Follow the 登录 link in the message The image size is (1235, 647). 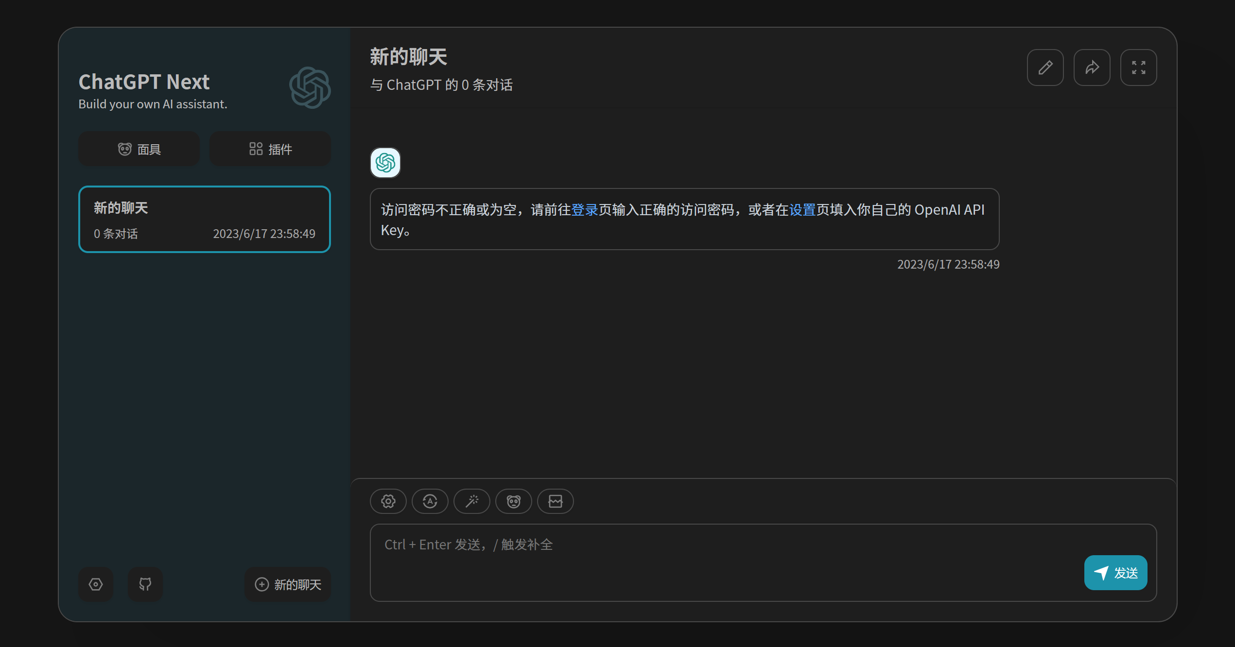[x=585, y=210]
